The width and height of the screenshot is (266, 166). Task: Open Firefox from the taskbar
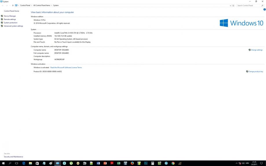pyautogui.click(x=132, y=163)
